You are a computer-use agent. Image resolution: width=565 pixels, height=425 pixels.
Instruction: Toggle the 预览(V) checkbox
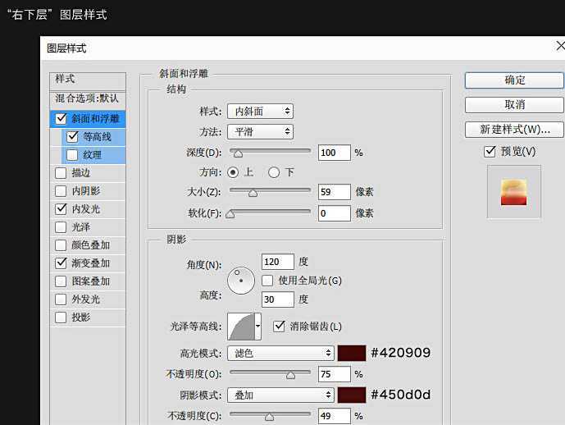tap(490, 151)
